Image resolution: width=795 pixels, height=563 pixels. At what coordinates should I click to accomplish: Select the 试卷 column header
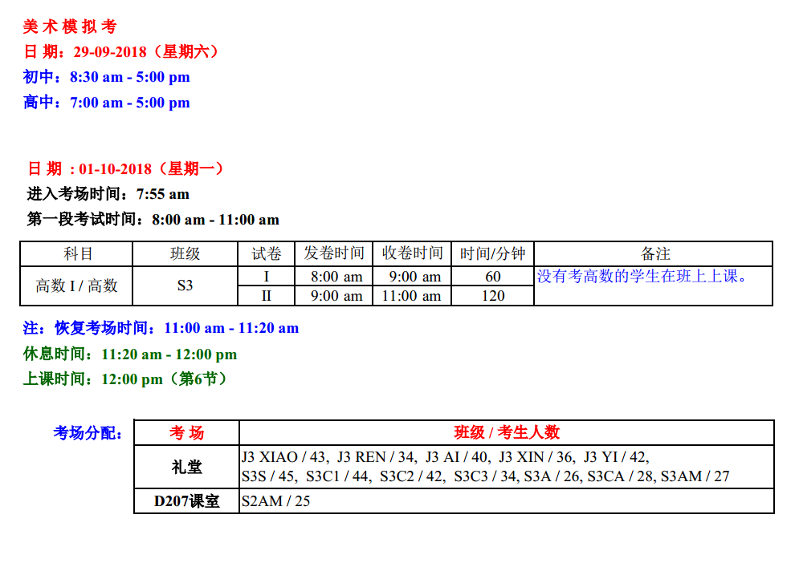coord(267,253)
